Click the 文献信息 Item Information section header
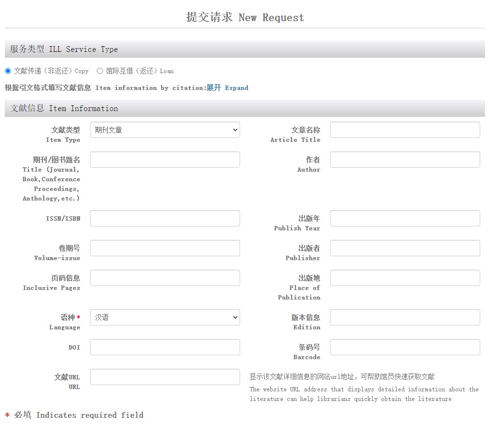This screenshot has height=425, width=498. [x=64, y=109]
